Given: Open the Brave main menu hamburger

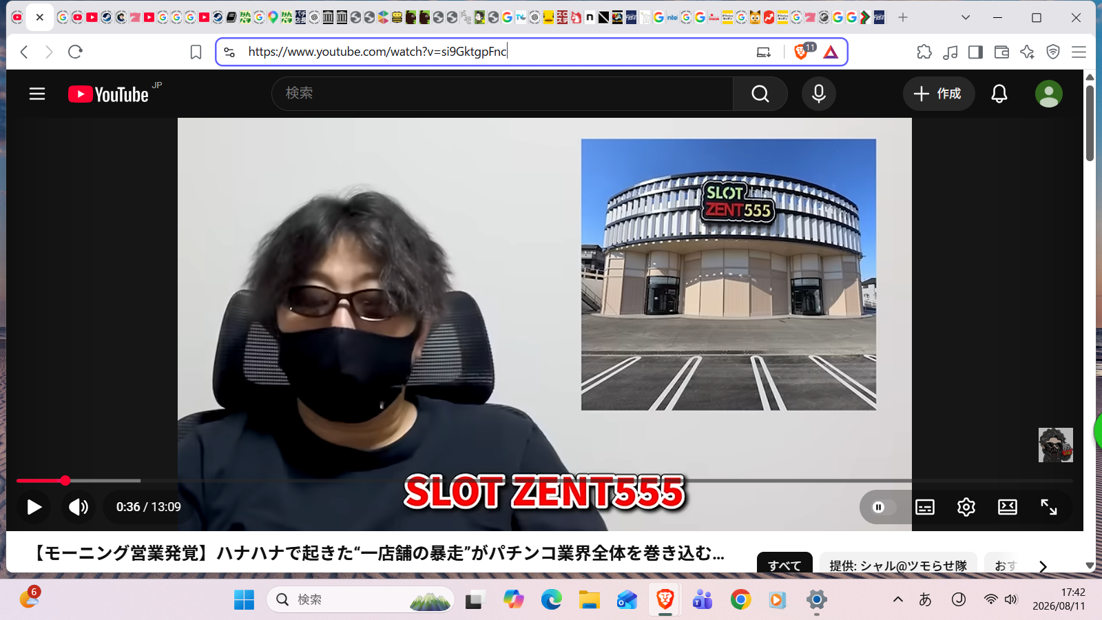Looking at the screenshot, I should (1079, 52).
